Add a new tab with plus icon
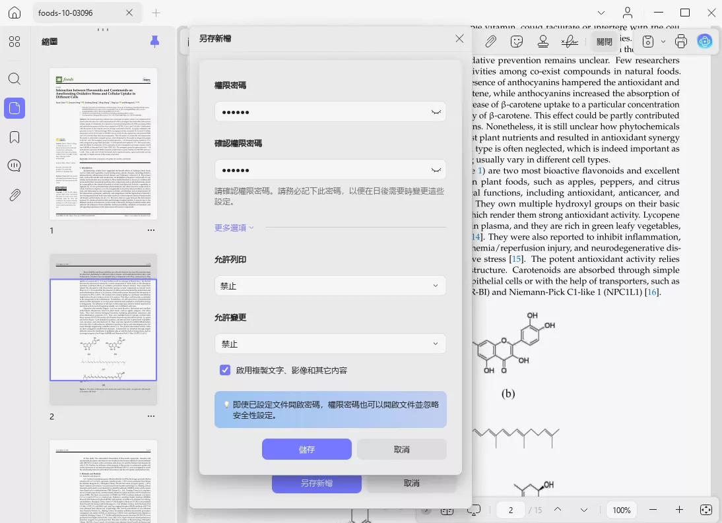This screenshot has height=523, width=722. 156,13
